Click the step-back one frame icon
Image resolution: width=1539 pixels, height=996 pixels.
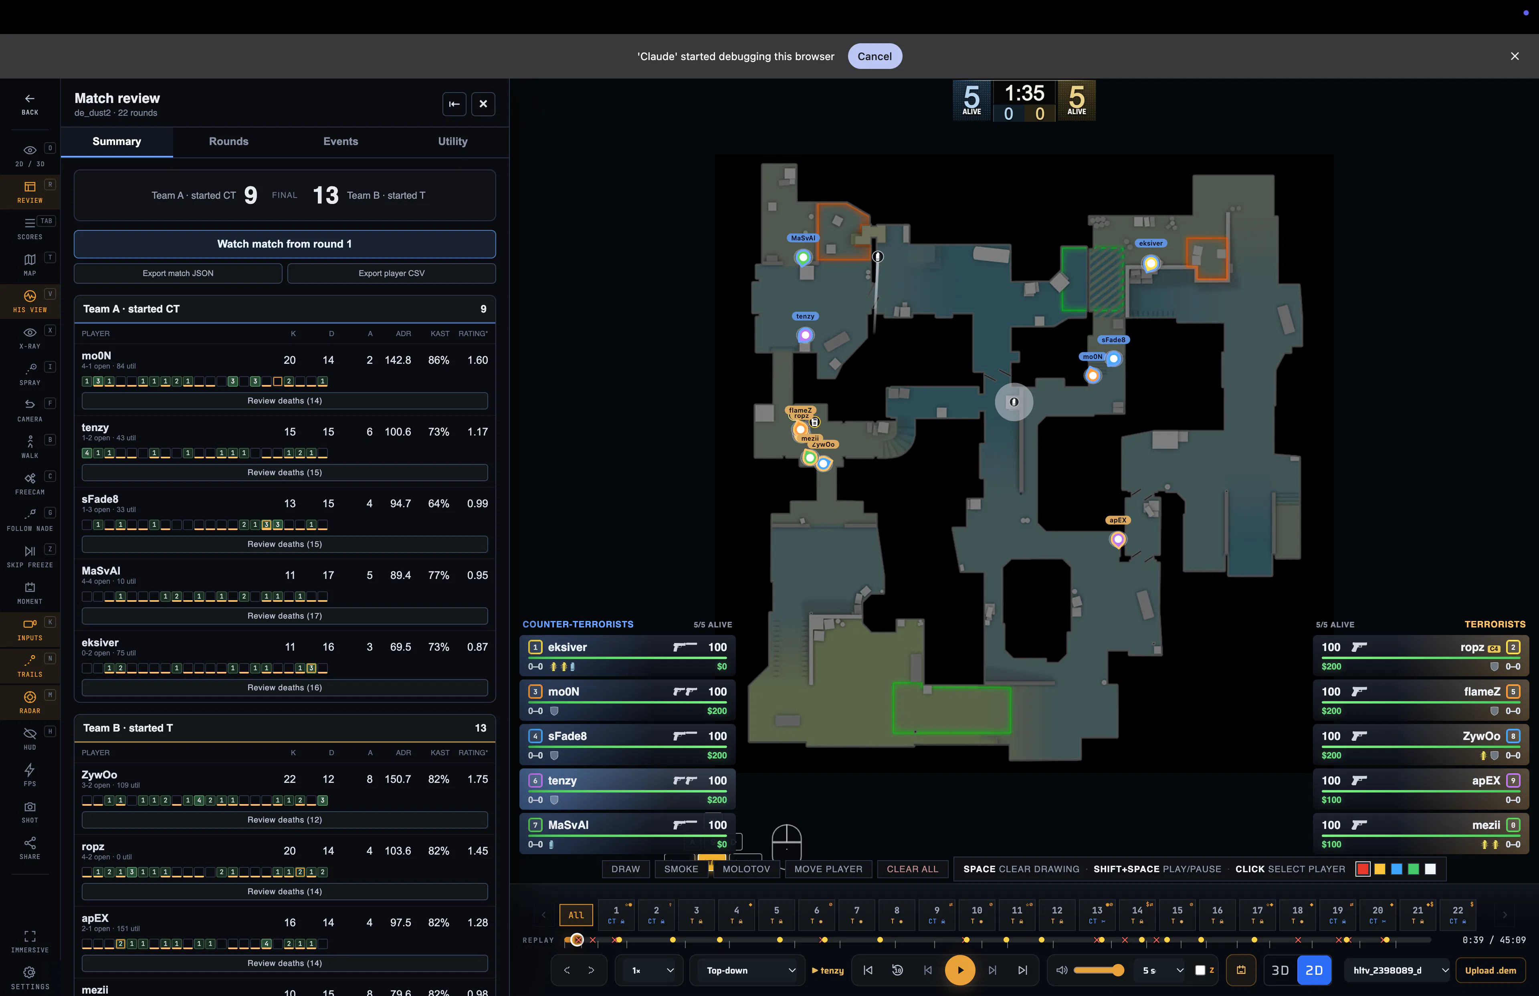pyautogui.click(x=928, y=970)
